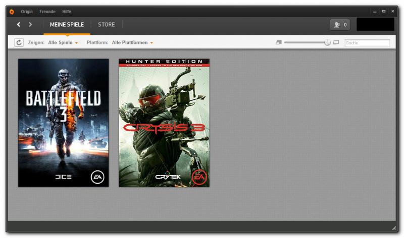Go forward with the right arrow
Viewport: 404px width, 238px height.
point(30,24)
